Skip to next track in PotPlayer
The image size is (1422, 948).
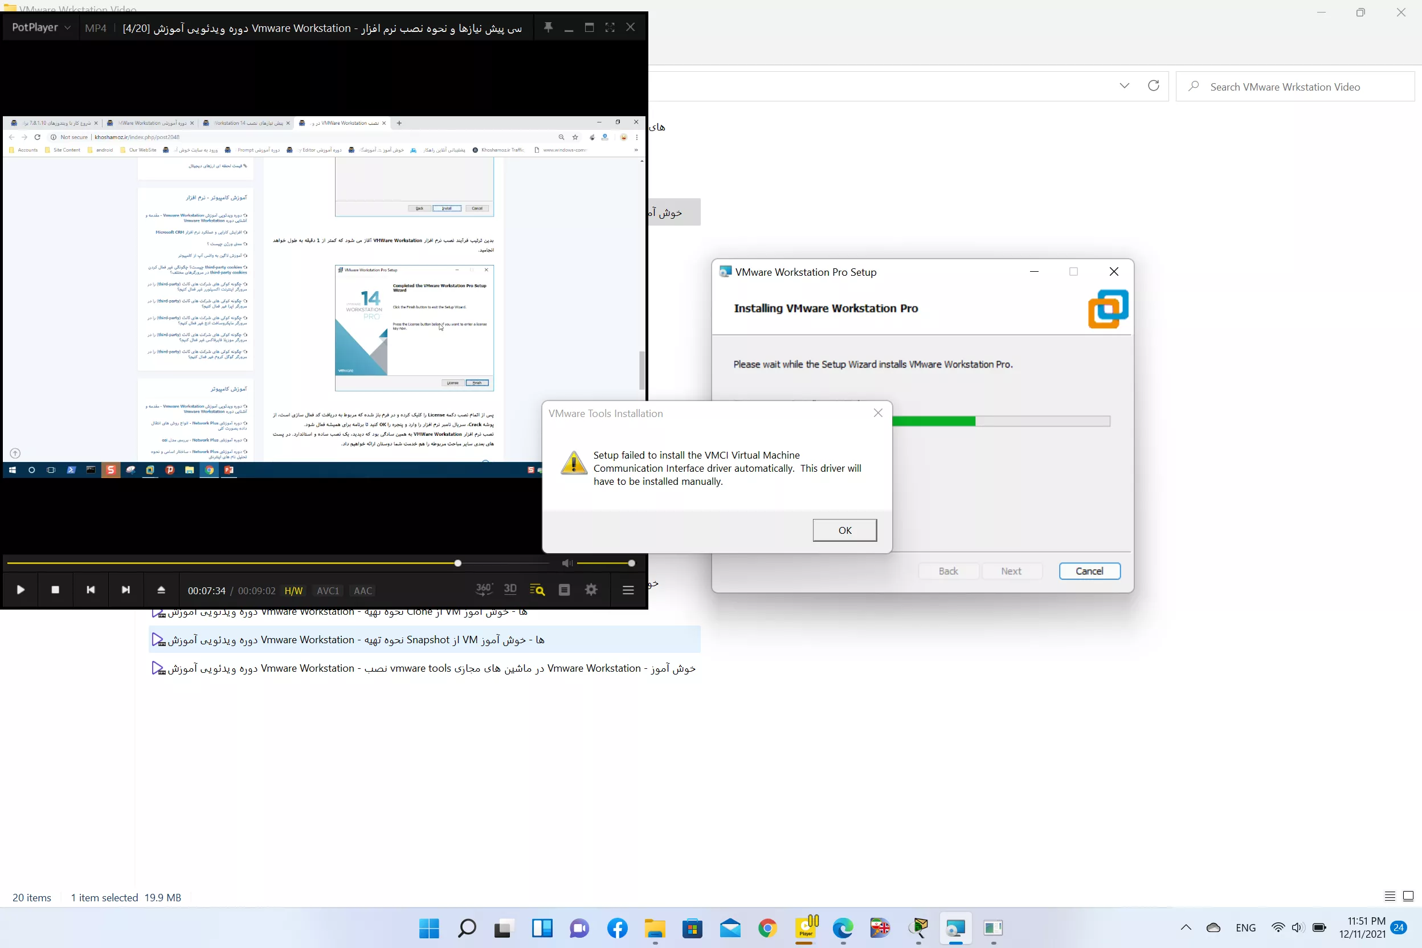click(x=126, y=590)
